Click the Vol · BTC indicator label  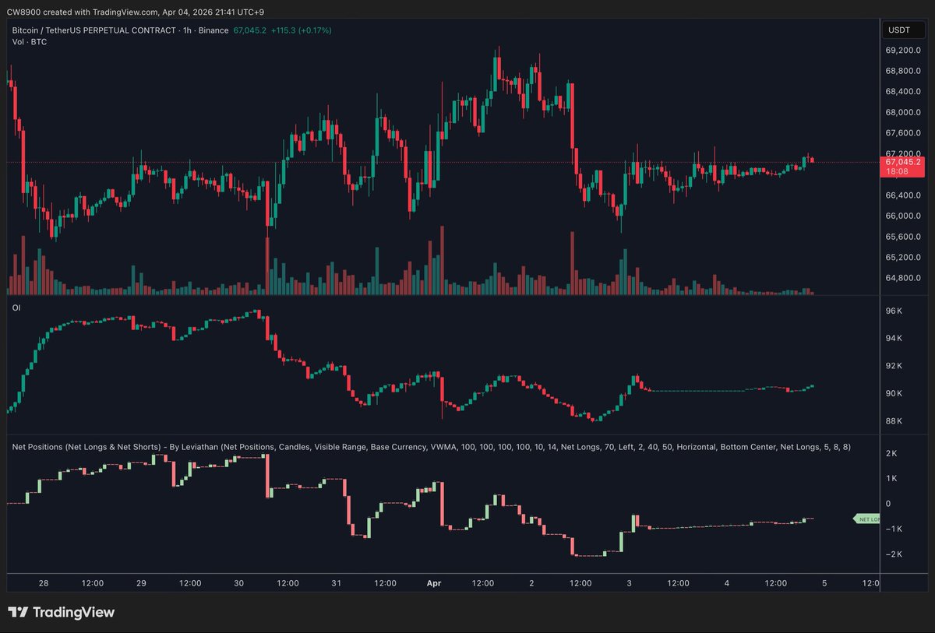pyautogui.click(x=30, y=41)
